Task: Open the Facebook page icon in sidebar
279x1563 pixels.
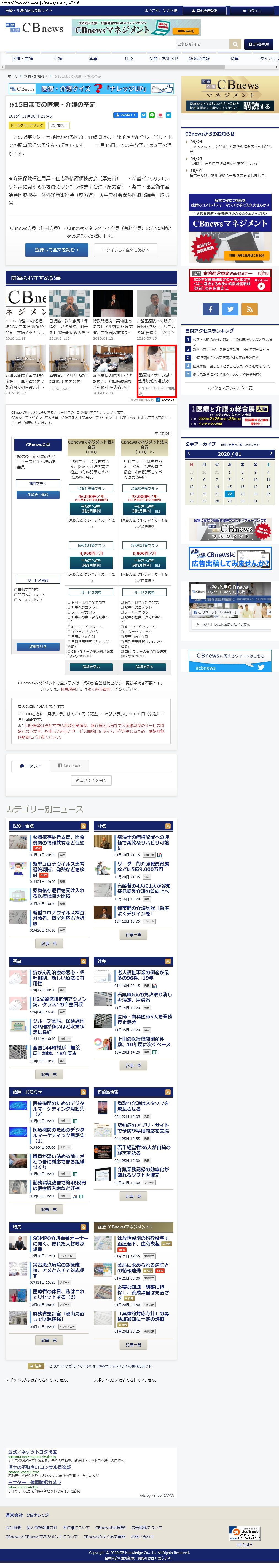Action: (210, 309)
